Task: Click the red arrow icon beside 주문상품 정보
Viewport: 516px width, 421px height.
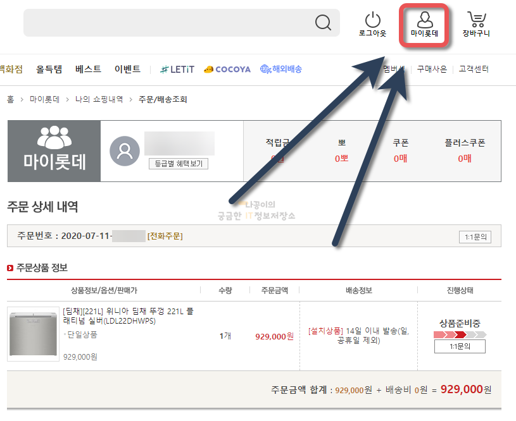Action: (x=10, y=268)
